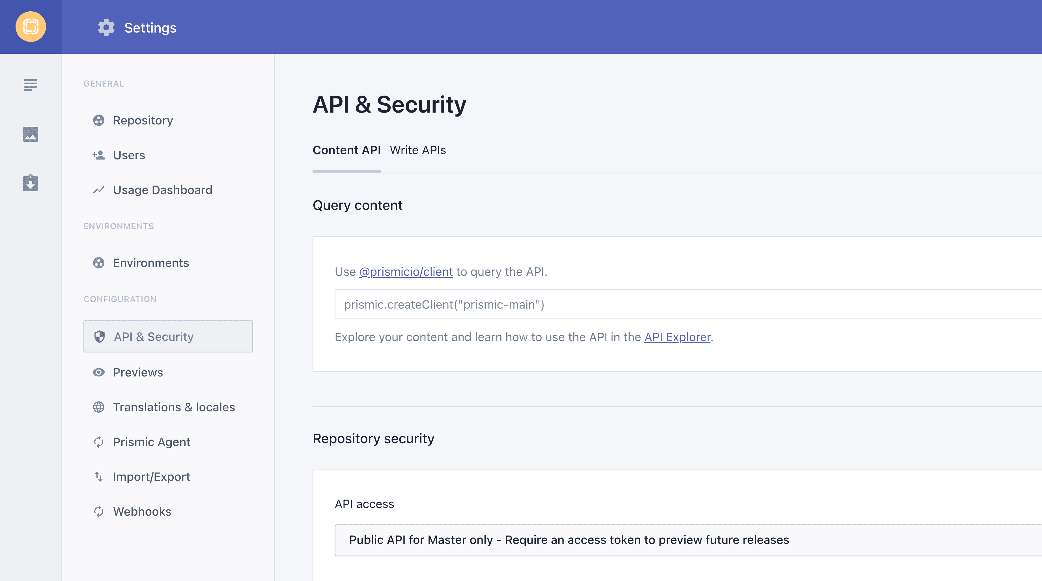Image resolution: width=1042 pixels, height=581 pixels.
Task: Click the clipboard download icon in the left rail
Action: coord(30,183)
